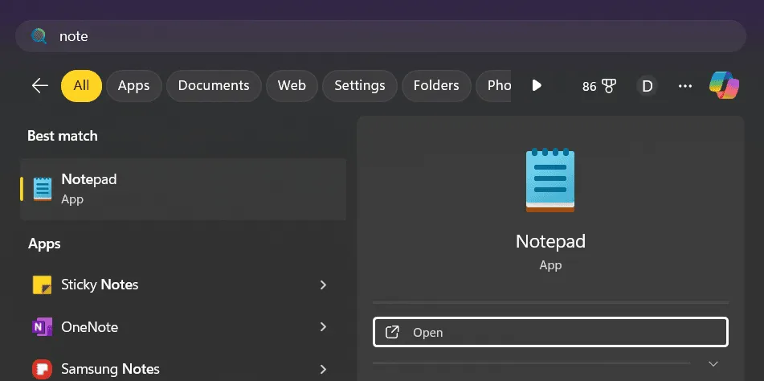Screen dimensions: 764x381
Task: Click the large Notepad icon in preview pane
Action: pyautogui.click(x=550, y=180)
